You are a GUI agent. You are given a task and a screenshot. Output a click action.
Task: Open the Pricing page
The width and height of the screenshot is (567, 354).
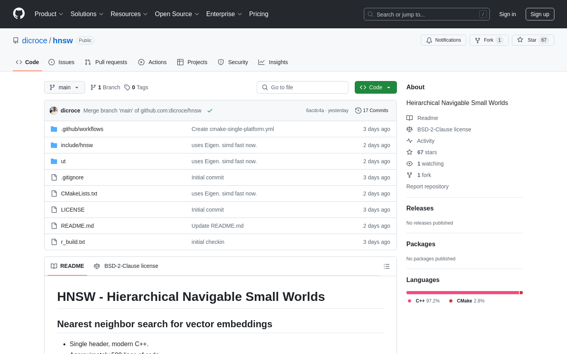[259, 14]
